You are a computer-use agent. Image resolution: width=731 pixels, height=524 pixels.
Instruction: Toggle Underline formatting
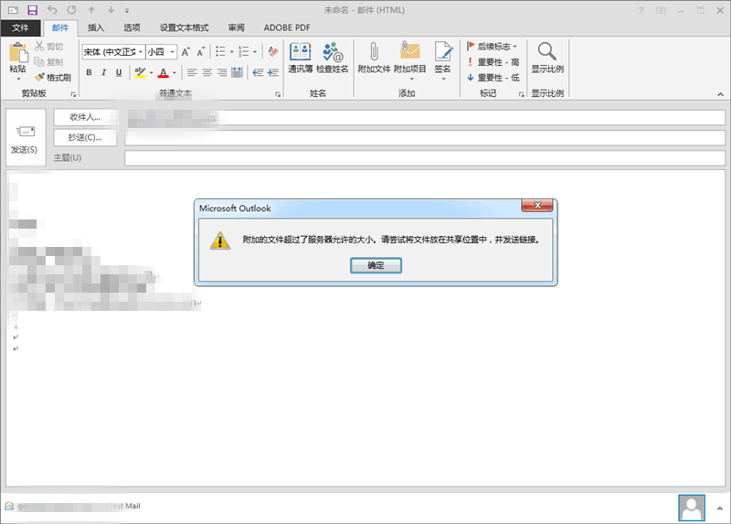[119, 72]
